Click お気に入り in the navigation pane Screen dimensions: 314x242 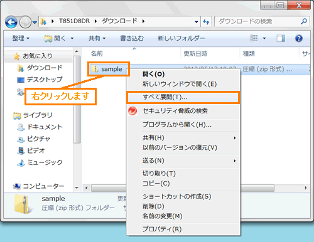pos(38,56)
